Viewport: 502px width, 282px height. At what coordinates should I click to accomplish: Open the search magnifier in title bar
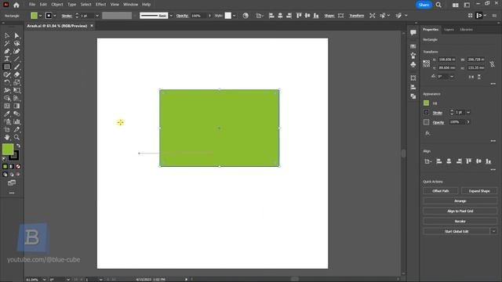pyautogui.click(x=438, y=5)
